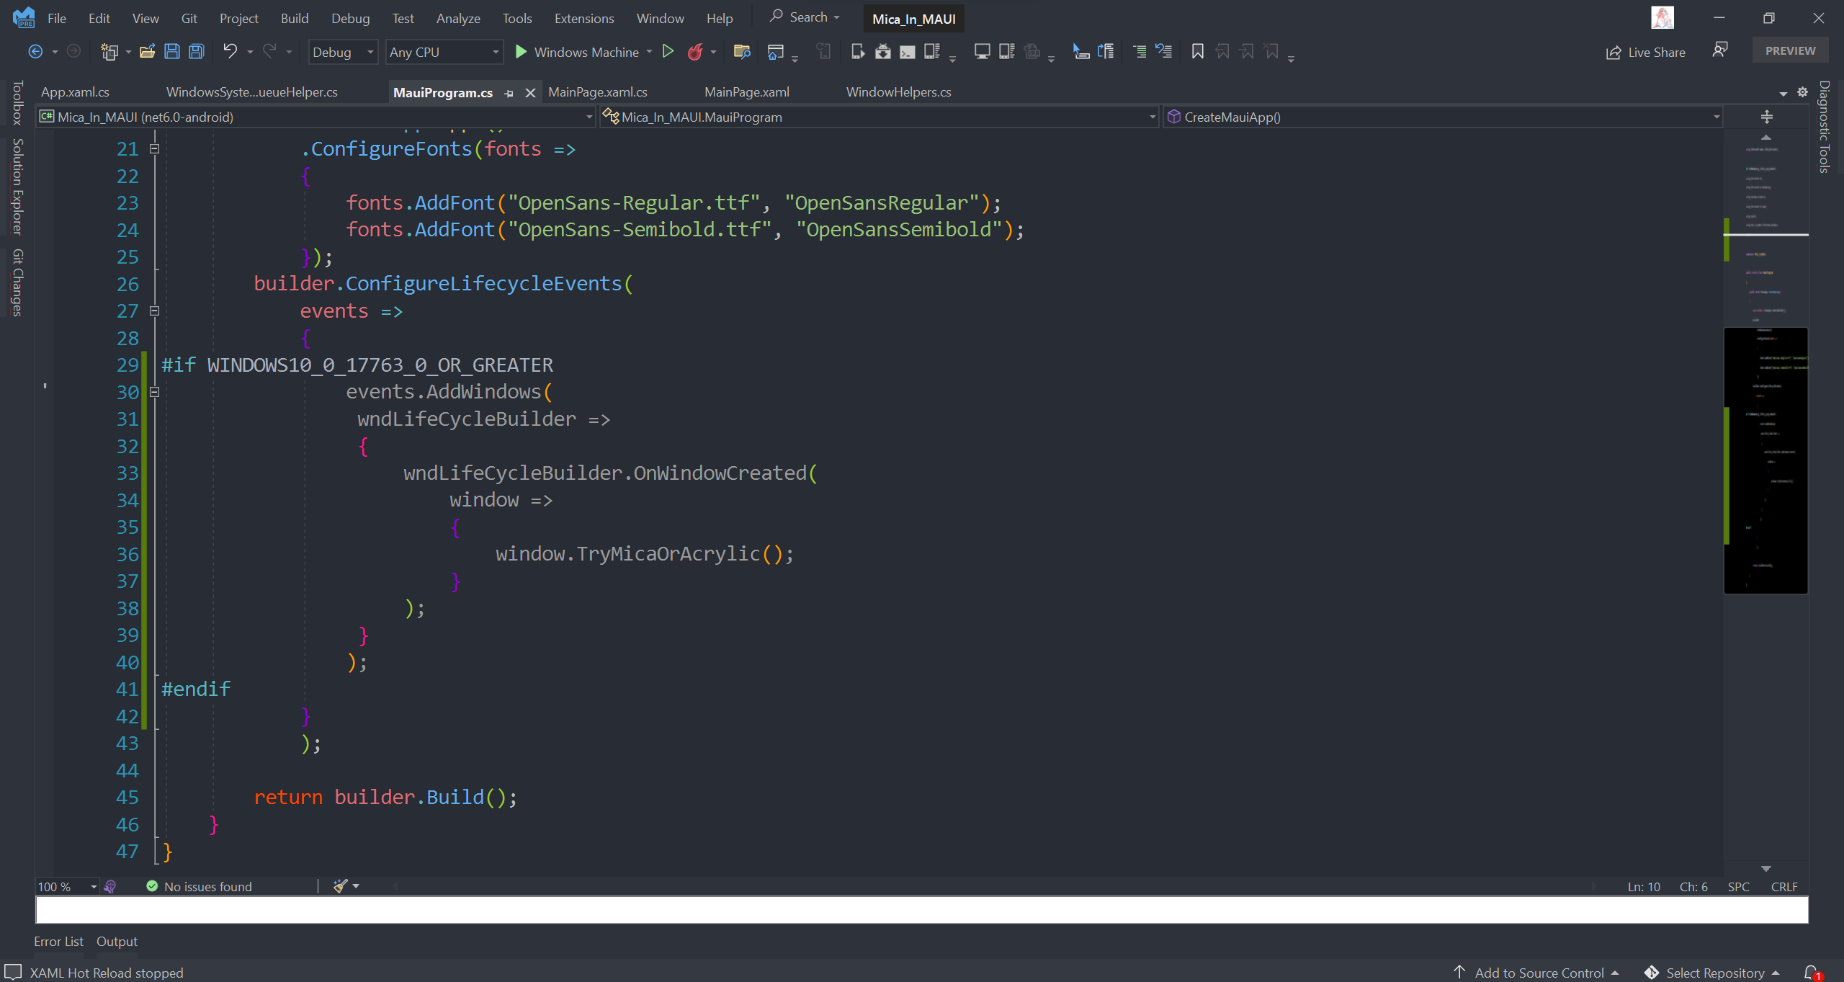Trigger Hot Reload with the flame icon
Image resolution: width=1844 pixels, height=982 pixels.
click(x=697, y=51)
